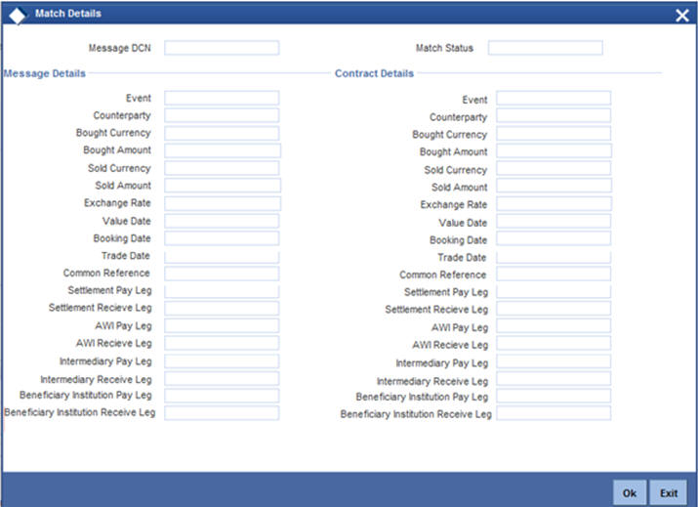
Task: Select Contract Details Intermediary Pay Leg field
Action: point(554,360)
